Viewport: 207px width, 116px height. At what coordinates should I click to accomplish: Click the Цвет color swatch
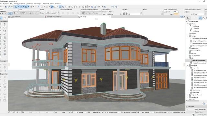176,14
